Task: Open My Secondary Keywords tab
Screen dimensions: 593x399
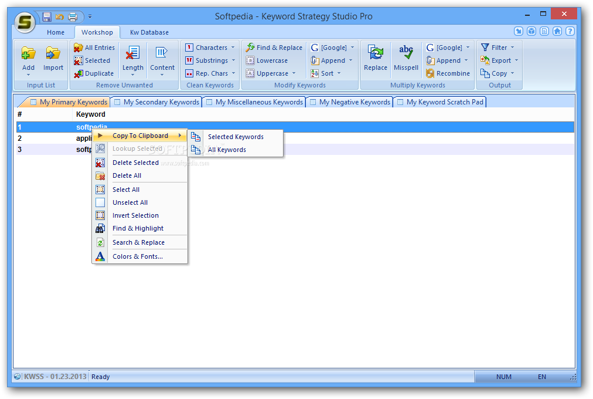Action: (x=157, y=102)
